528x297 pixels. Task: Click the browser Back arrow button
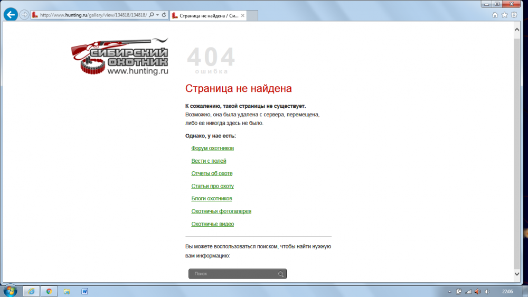pos(11,15)
